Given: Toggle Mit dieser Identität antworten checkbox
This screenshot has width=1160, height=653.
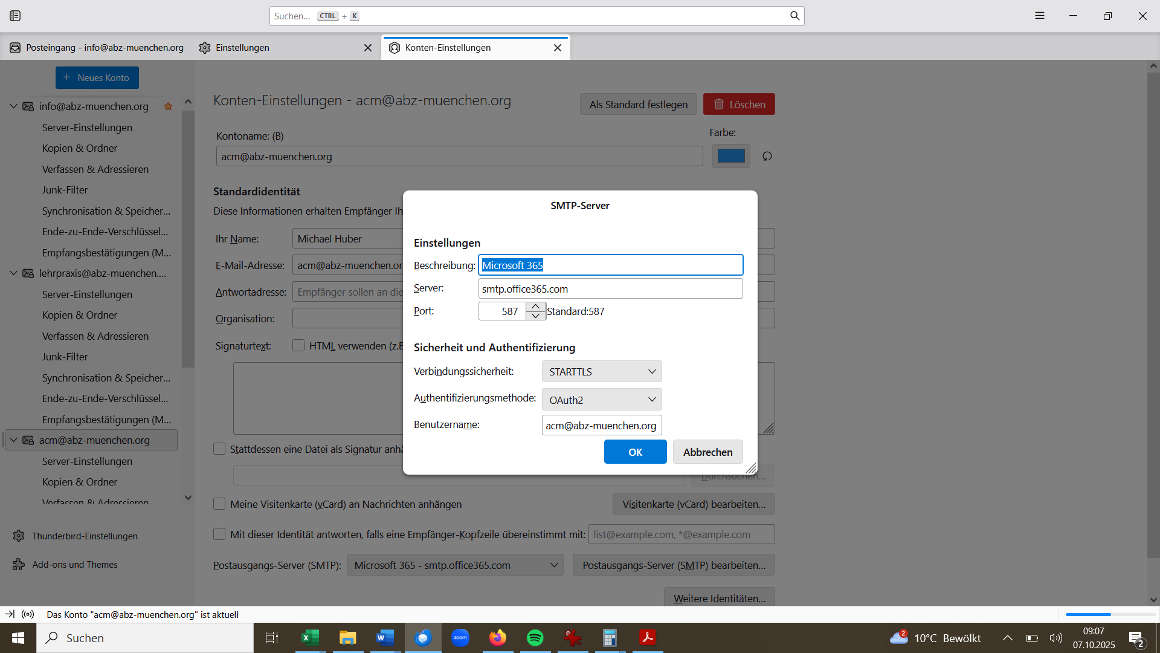Looking at the screenshot, I should [219, 534].
